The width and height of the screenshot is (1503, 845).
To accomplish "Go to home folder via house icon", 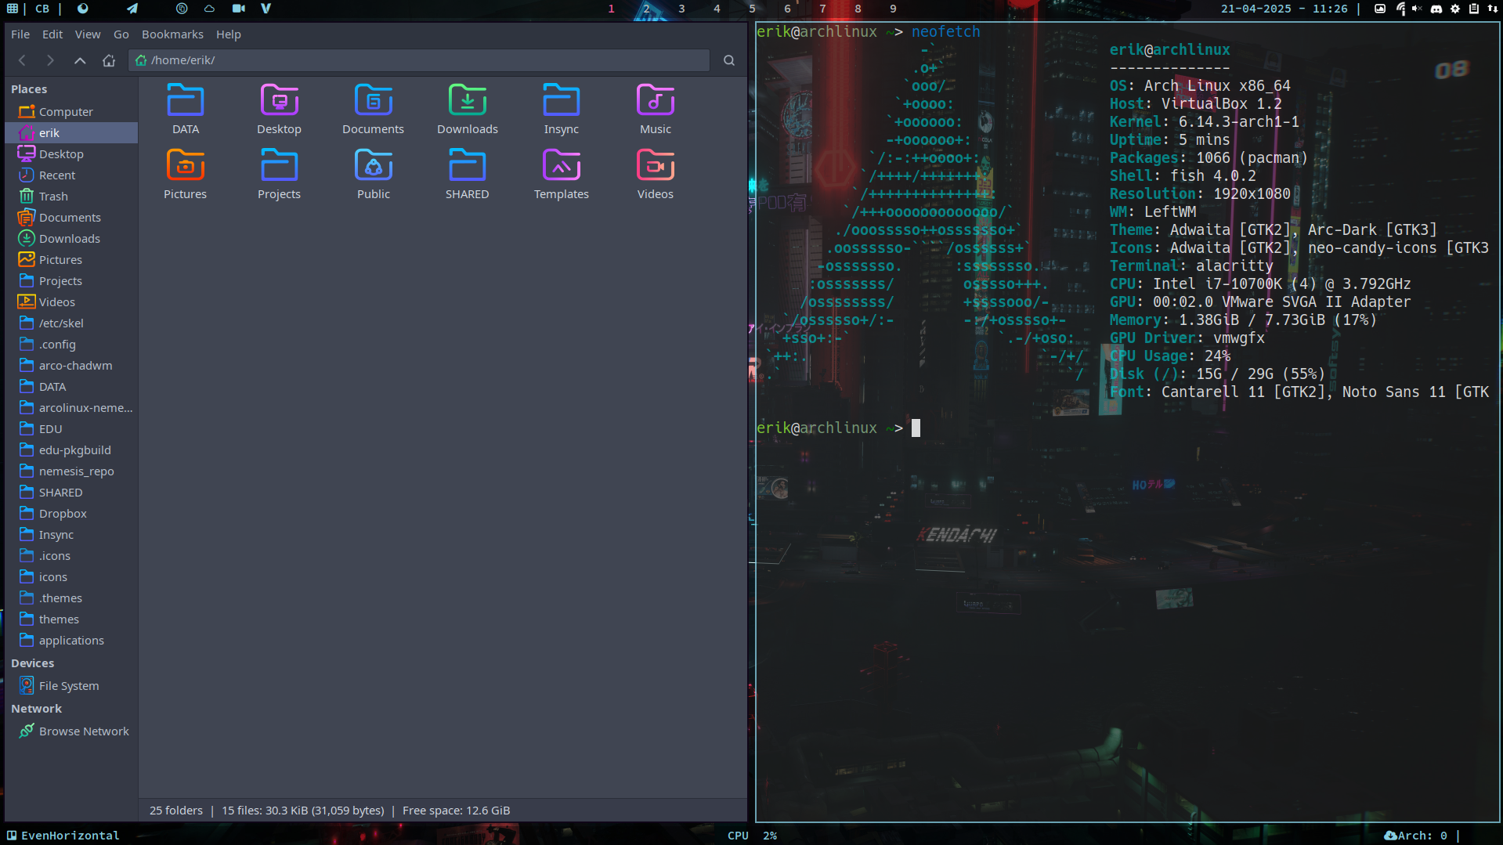I will coord(109,60).
